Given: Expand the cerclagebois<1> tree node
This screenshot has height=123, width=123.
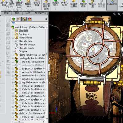Looking at the screenshot, I should [x=13, y=58].
